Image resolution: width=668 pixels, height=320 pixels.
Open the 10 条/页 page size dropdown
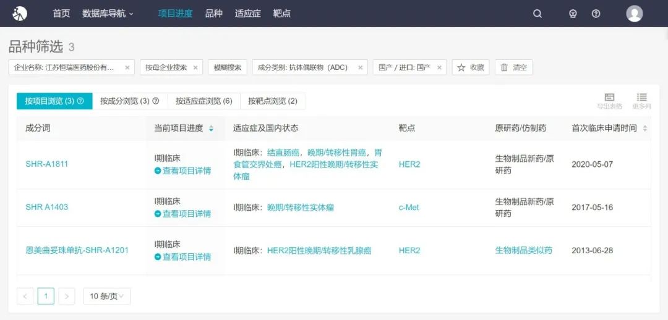coord(107,296)
